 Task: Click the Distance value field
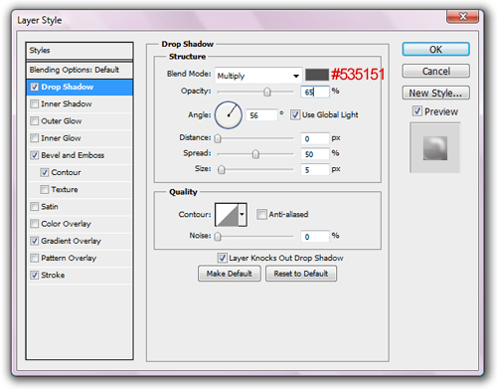point(315,138)
